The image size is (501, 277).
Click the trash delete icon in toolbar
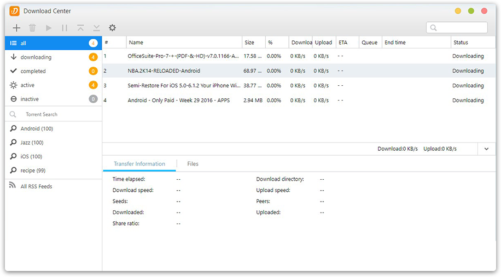32,28
